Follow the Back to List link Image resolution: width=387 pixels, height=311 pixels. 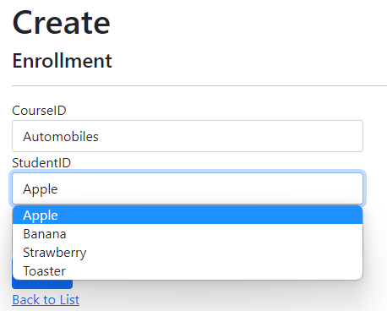coord(46,300)
